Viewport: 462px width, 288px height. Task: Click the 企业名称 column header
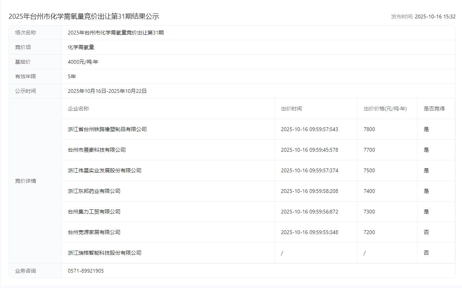click(78, 109)
